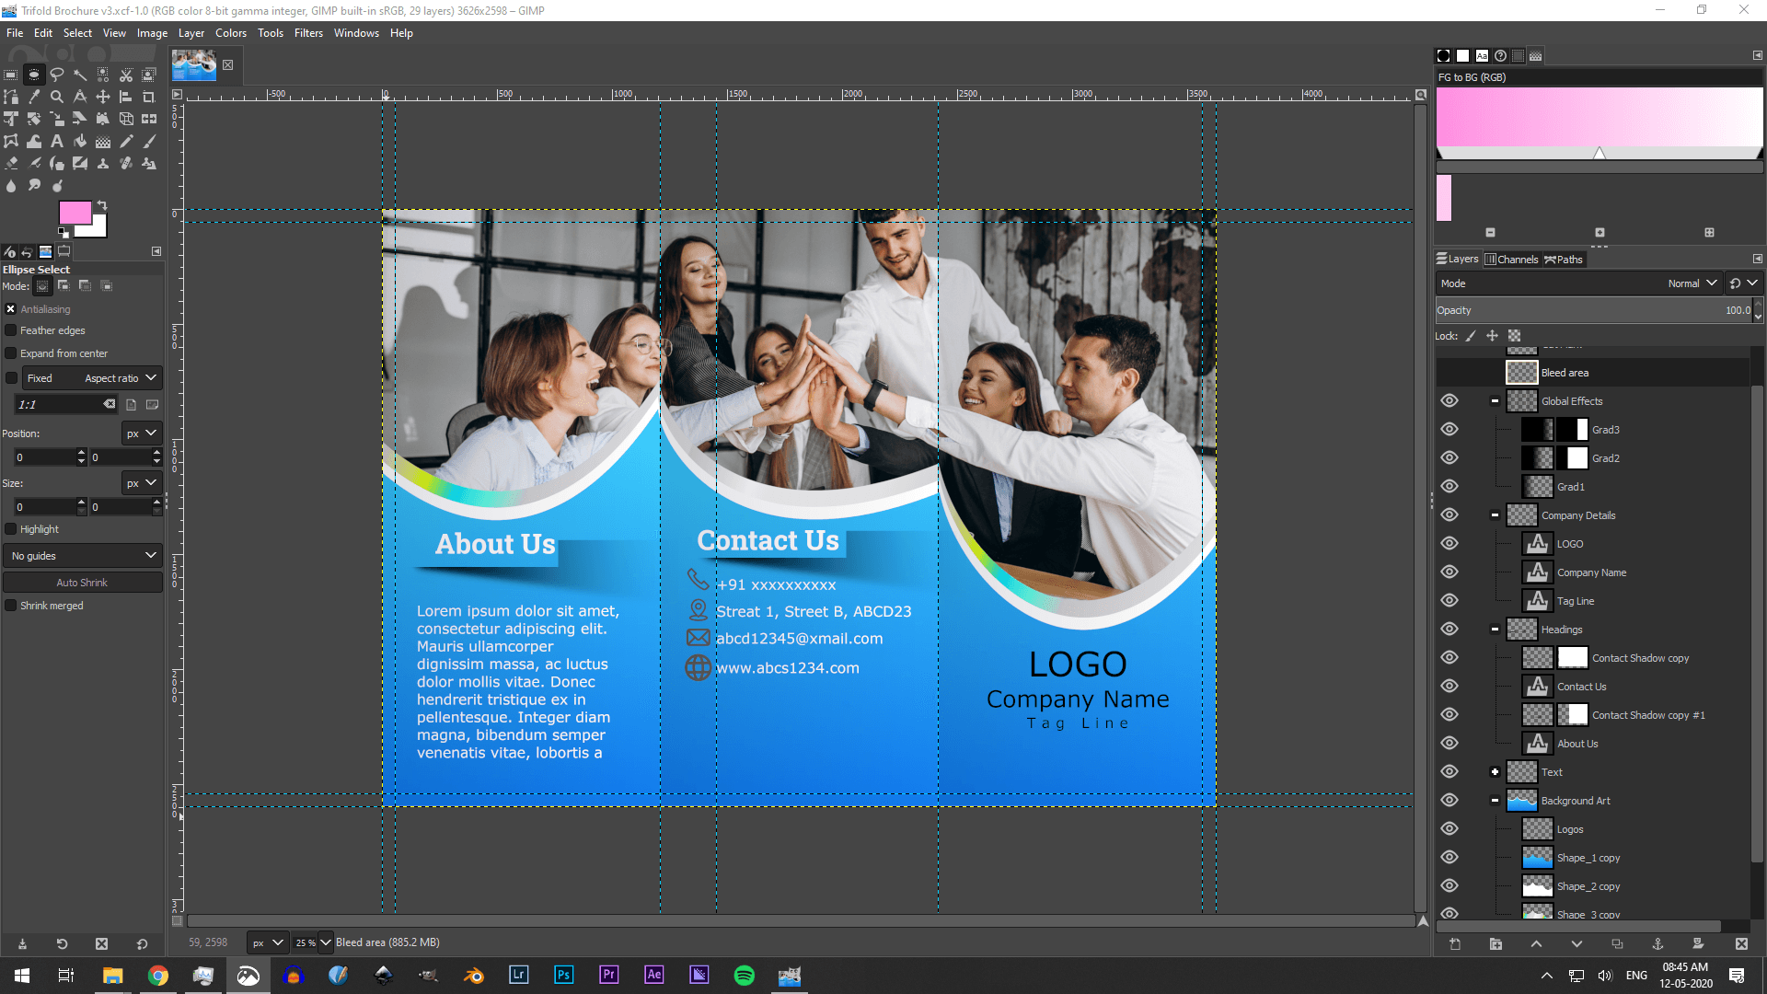Select the Fuzzy Select tool
The height and width of the screenshot is (994, 1767).
pyautogui.click(x=80, y=75)
